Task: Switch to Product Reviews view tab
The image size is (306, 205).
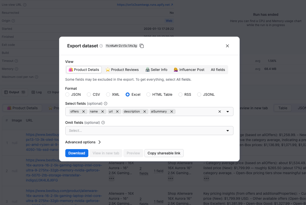Action: (x=122, y=70)
